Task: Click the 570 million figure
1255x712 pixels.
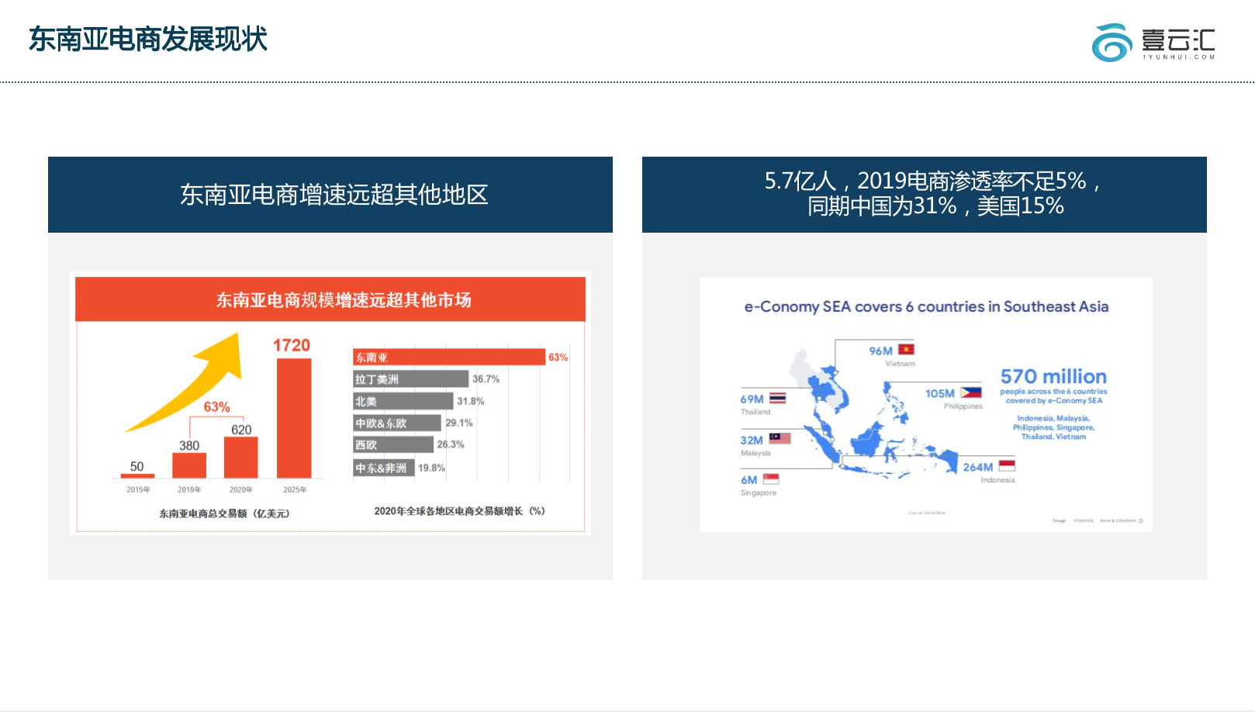Action: point(1053,376)
